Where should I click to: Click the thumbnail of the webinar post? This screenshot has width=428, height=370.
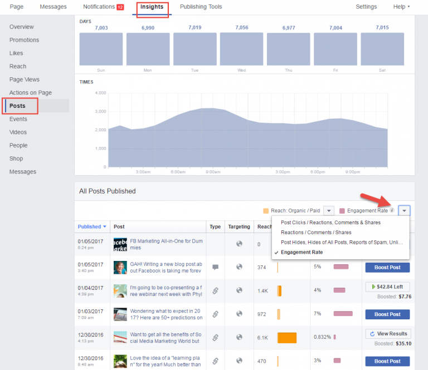120,291
